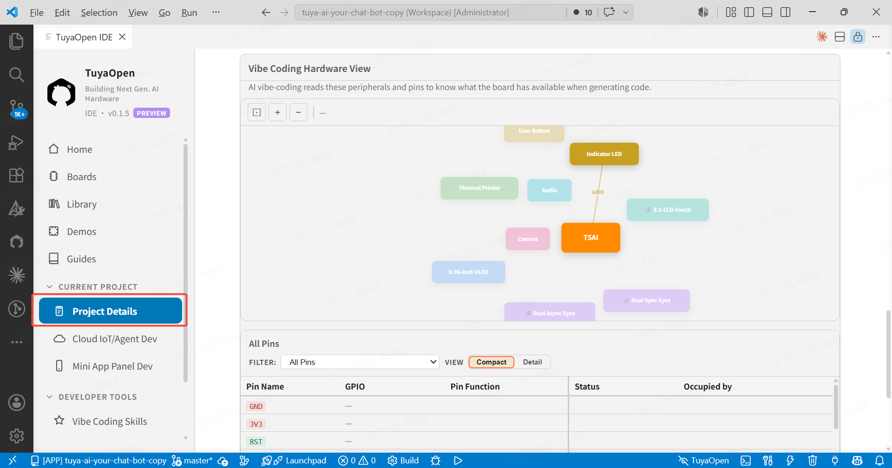
Task: Click Customize Layout in the title bar
Action: [731, 12]
